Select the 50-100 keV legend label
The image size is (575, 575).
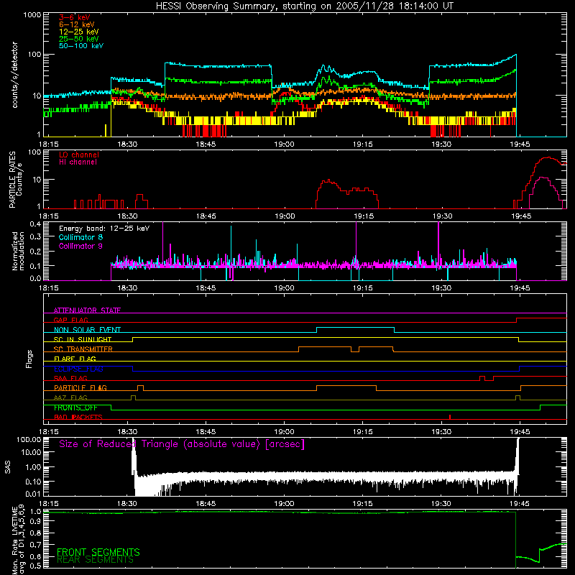tap(81, 46)
